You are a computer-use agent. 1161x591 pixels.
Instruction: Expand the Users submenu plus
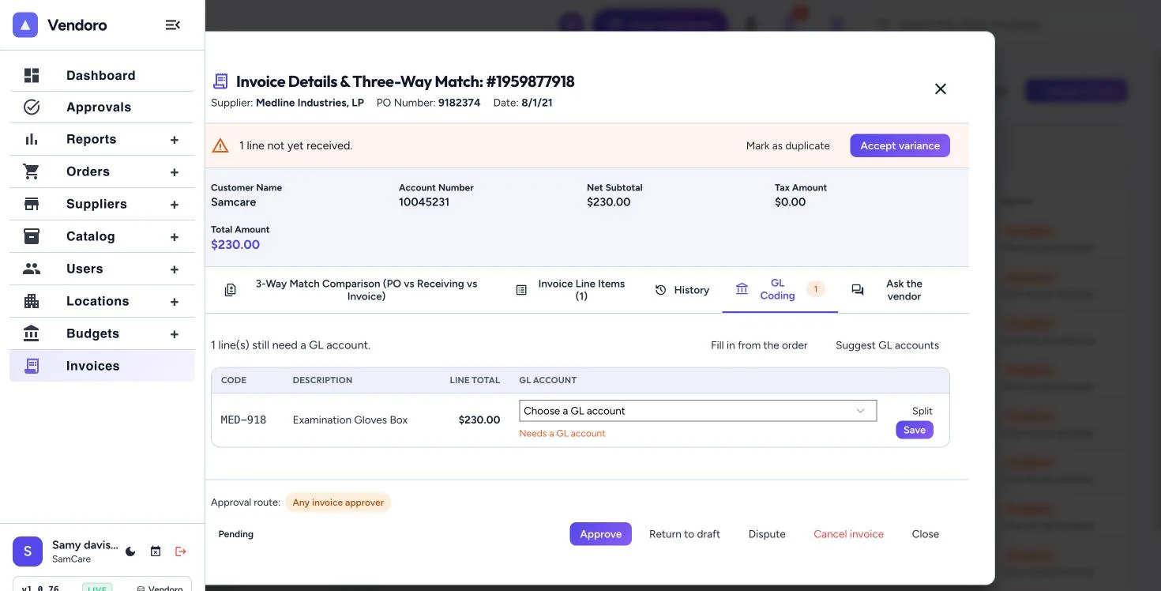tap(175, 269)
